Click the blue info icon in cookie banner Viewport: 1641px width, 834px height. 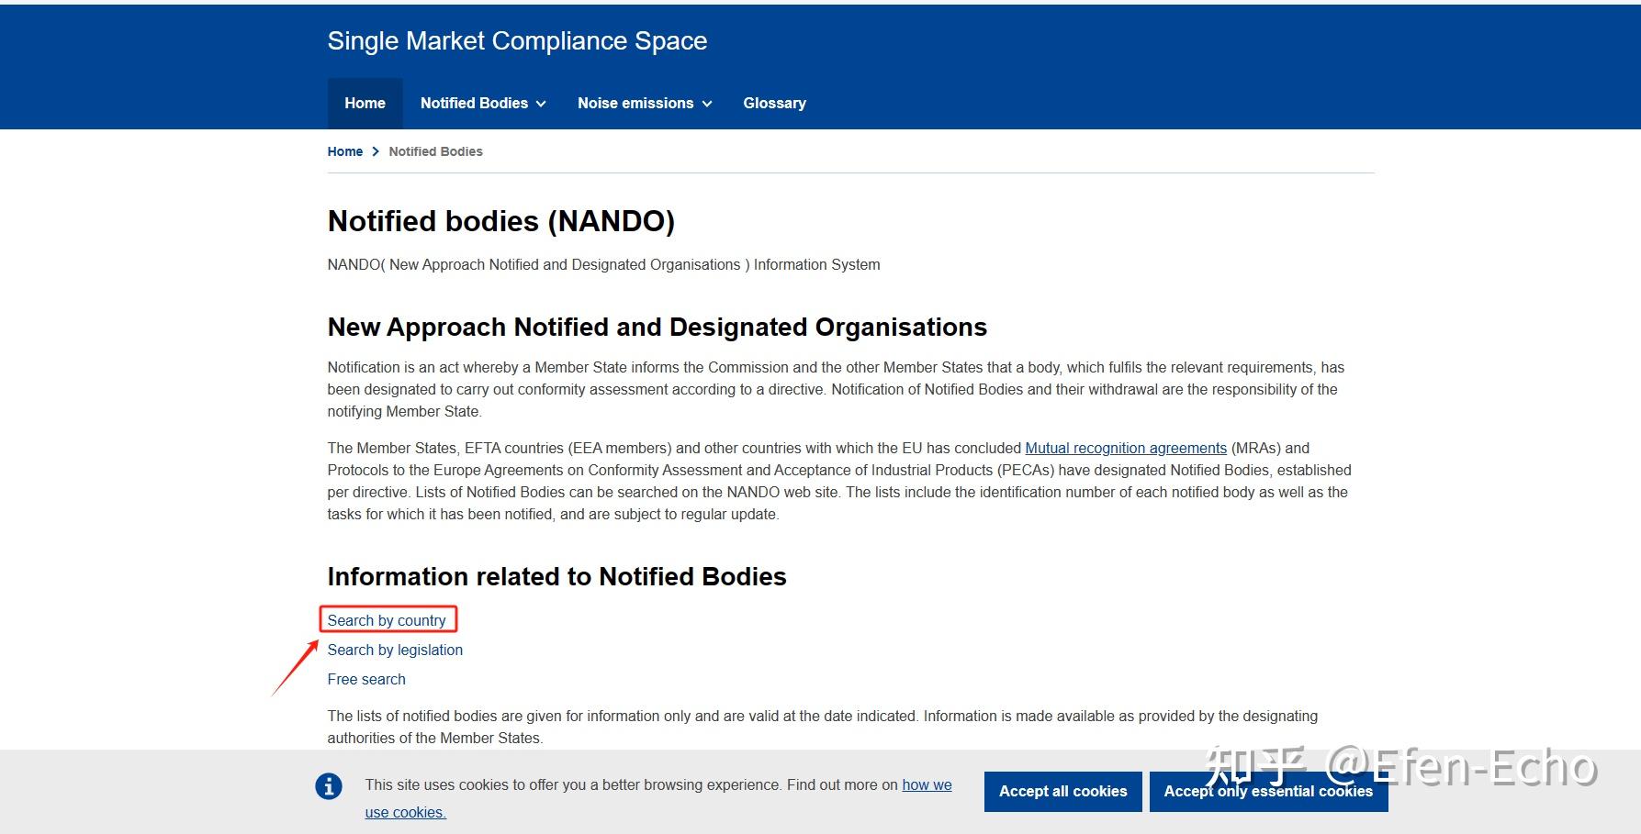pyautogui.click(x=328, y=786)
